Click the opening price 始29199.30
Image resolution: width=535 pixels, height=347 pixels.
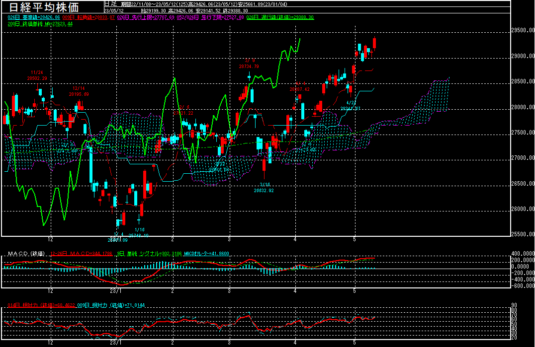[154, 10]
